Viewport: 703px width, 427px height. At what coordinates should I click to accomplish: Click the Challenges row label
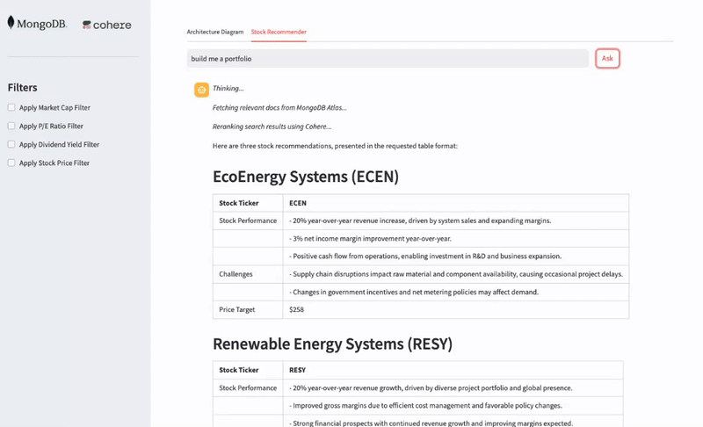pos(236,274)
